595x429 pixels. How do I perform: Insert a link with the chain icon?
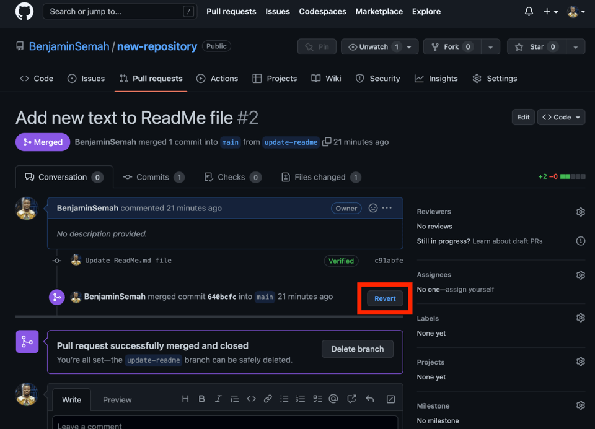pyautogui.click(x=268, y=399)
